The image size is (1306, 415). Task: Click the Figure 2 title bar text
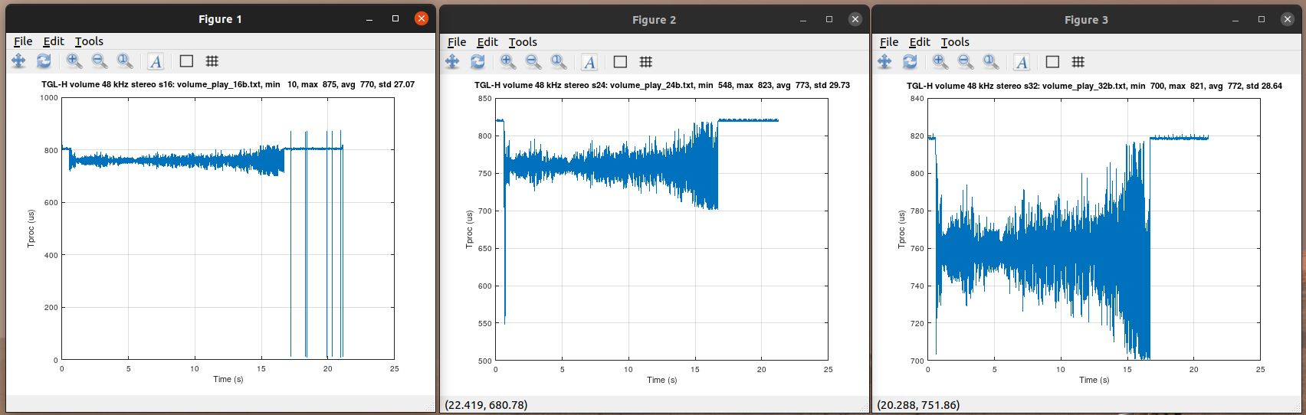pos(654,20)
